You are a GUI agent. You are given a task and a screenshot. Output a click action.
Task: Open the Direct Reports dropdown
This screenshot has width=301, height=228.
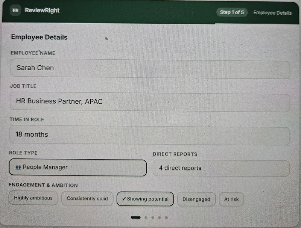(221, 168)
